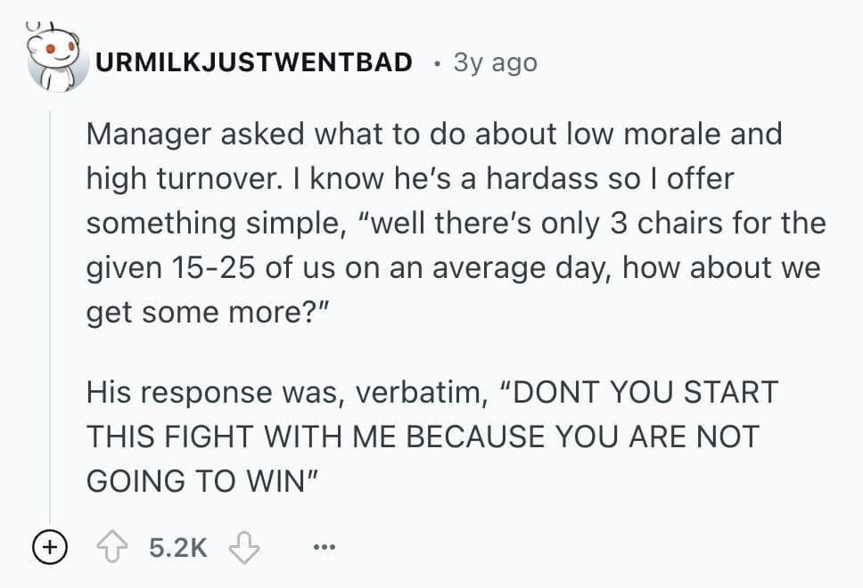The width and height of the screenshot is (863, 588).
Task: Click the 5.2K vote score
Action: (178, 547)
